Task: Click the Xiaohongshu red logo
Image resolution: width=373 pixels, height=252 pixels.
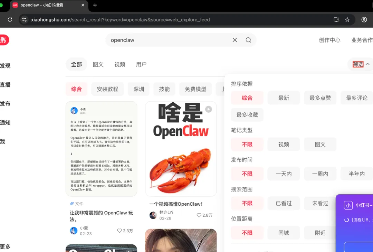Action: 4,40
